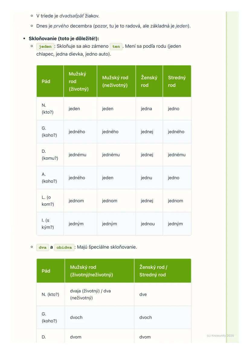Click the "Mužský rod (neživotný)" column header

pyautogui.click(x=116, y=81)
